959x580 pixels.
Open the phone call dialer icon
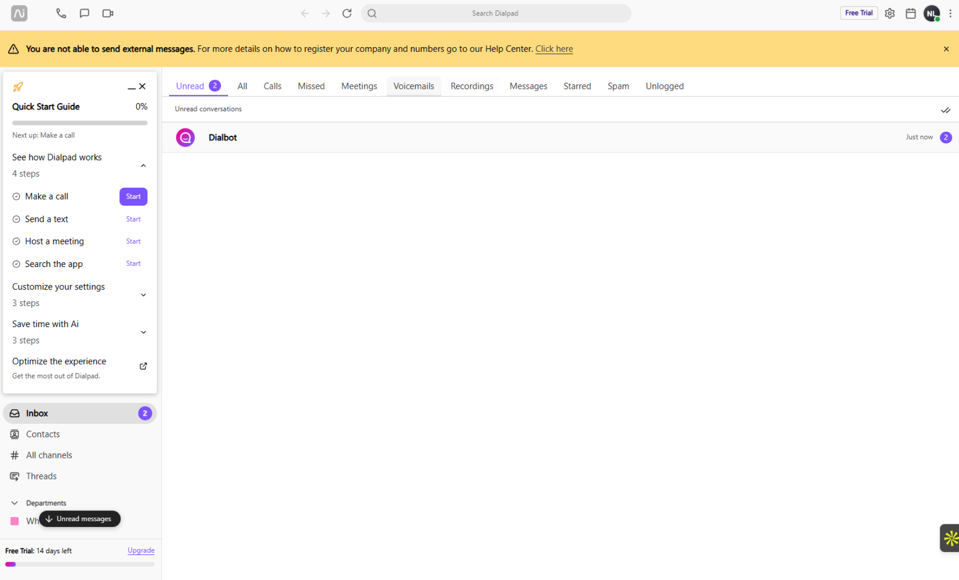pos(61,13)
